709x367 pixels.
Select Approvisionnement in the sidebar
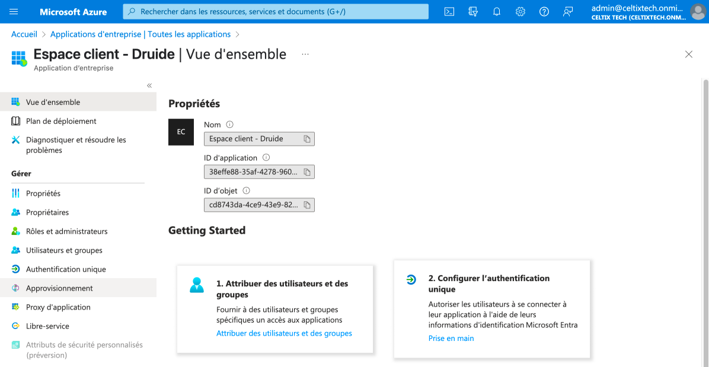[59, 288]
